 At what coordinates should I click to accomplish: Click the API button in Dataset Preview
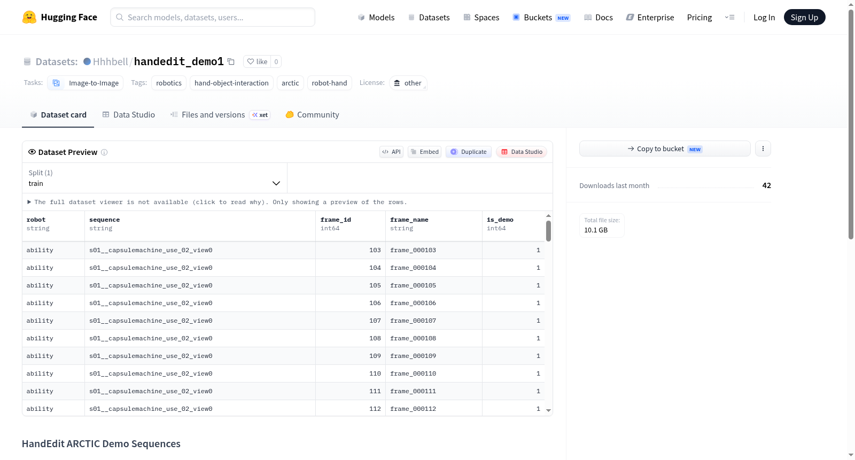391,152
